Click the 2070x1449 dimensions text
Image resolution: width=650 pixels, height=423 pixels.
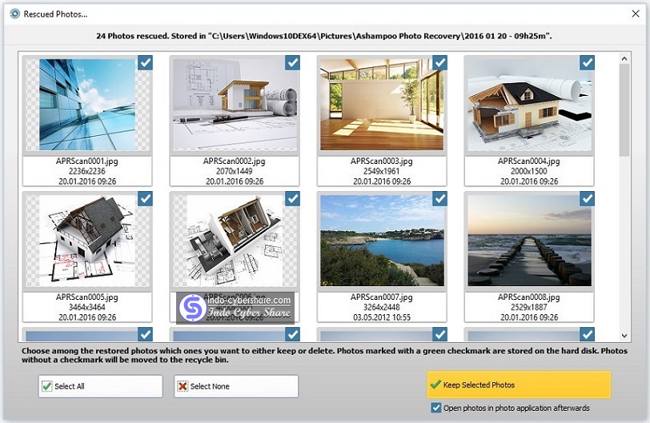coord(235,171)
